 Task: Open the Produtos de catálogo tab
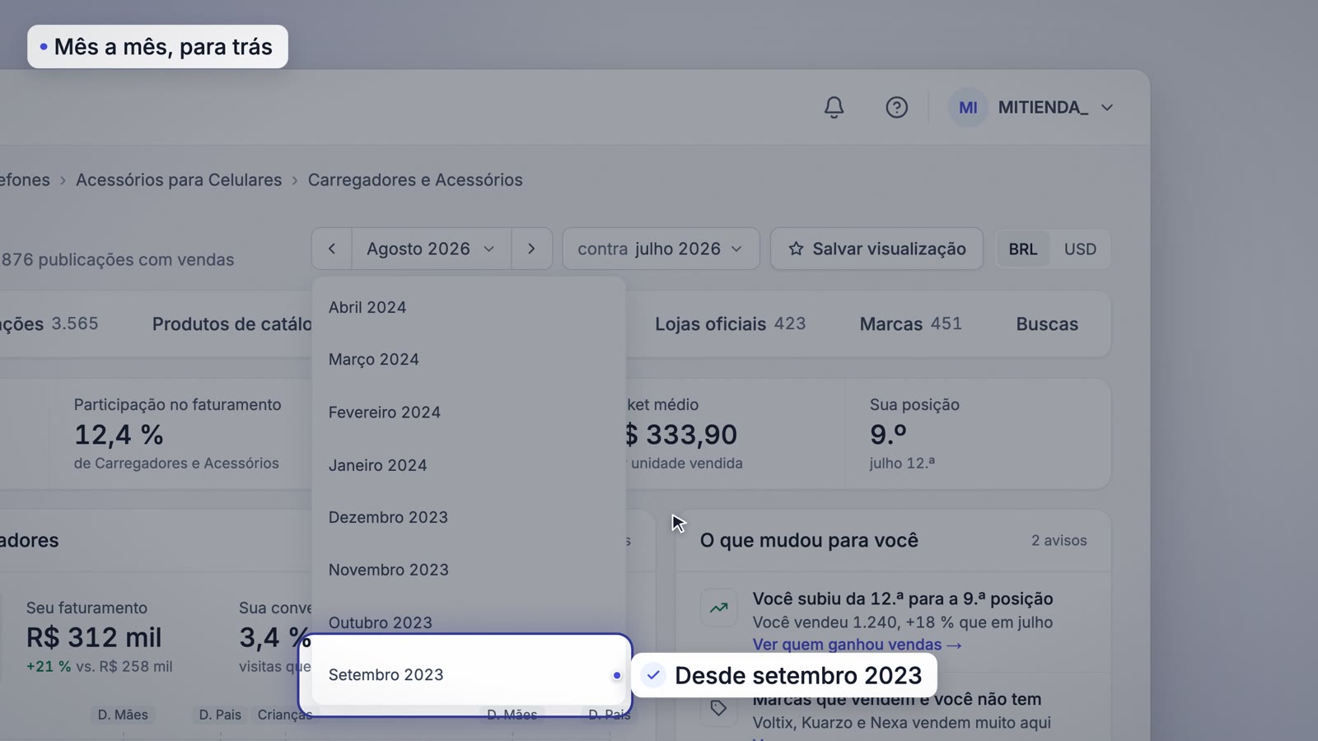(x=232, y=324)
